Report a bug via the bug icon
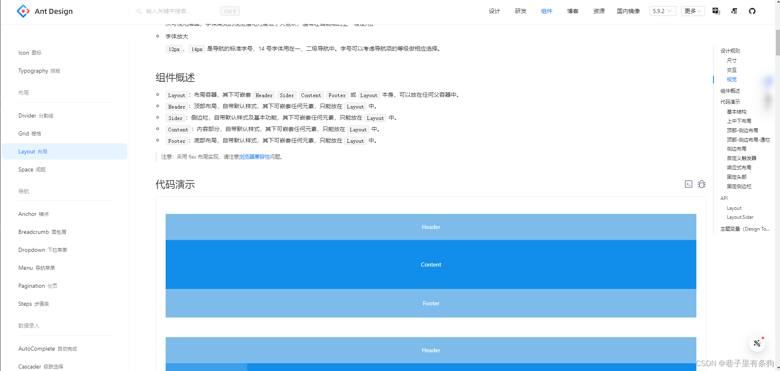This screenshot has height=371, width=780. pyautogui.click(x=701, y=184)
